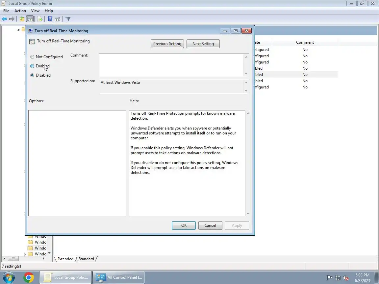Switch to All Control Panel Items taskbar button
The height and width of the screenshot is (284, 379).
click(x=119, y=277)
